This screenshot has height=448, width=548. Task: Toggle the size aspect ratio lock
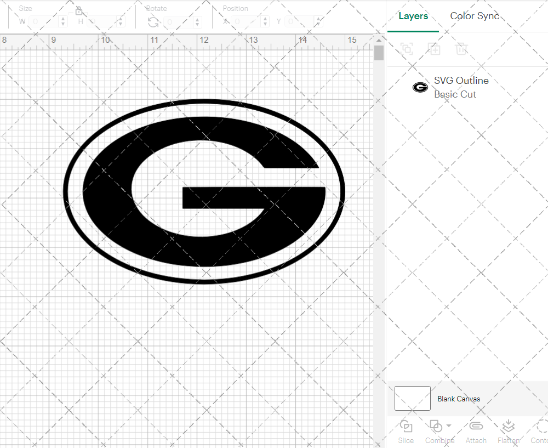(x=79, y=10)
